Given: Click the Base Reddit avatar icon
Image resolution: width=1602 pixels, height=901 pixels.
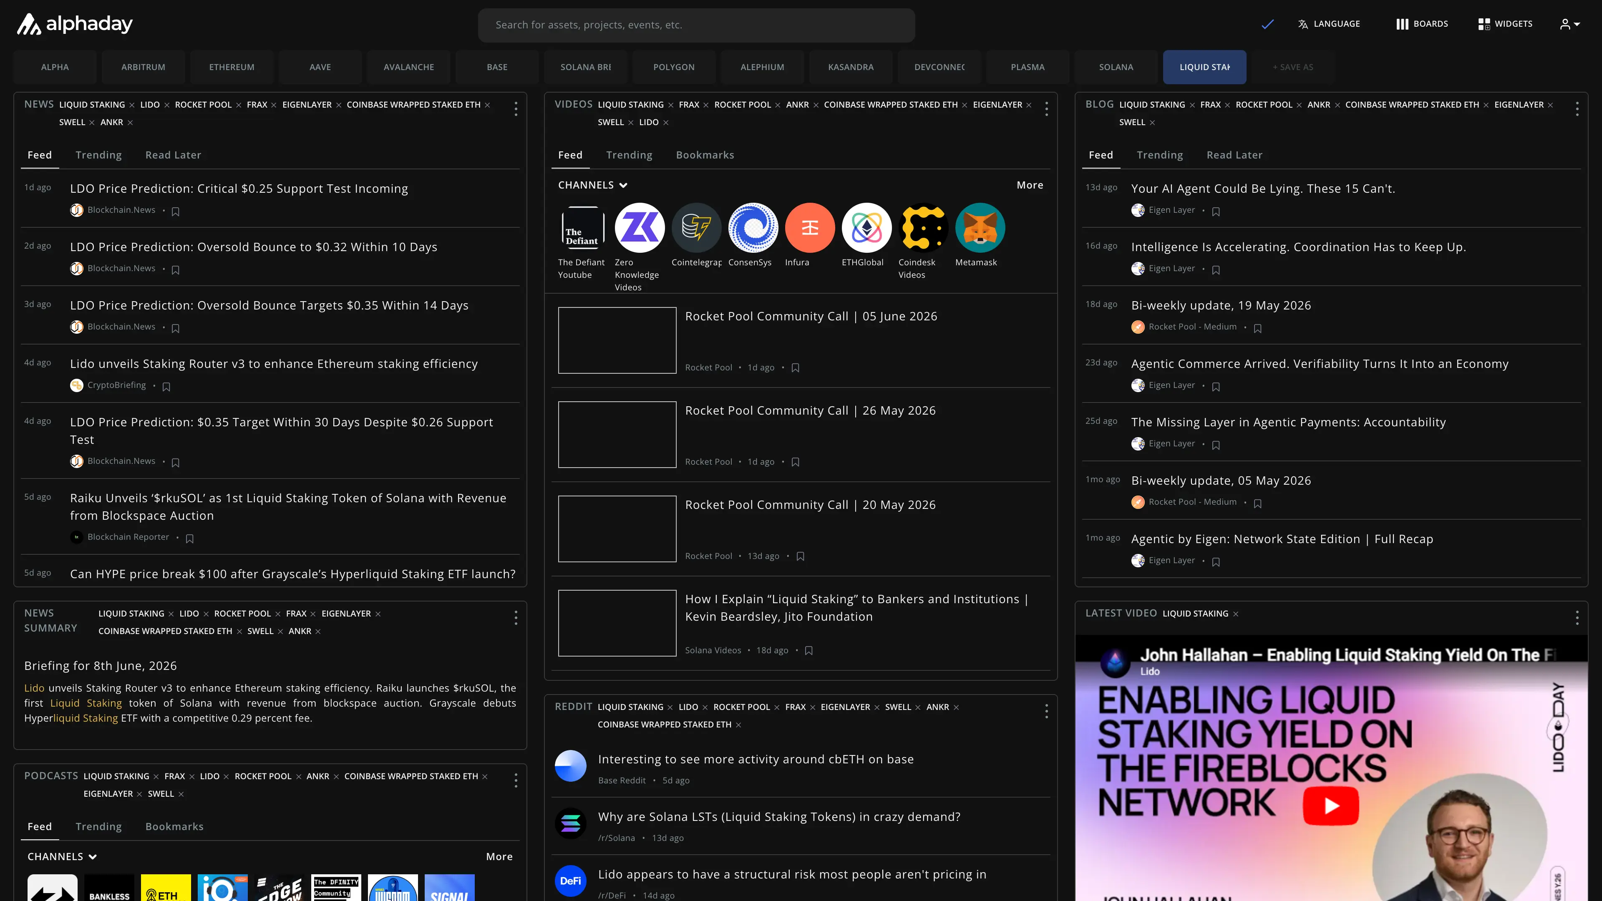Looking at the screenshot, I should point(570,766).
